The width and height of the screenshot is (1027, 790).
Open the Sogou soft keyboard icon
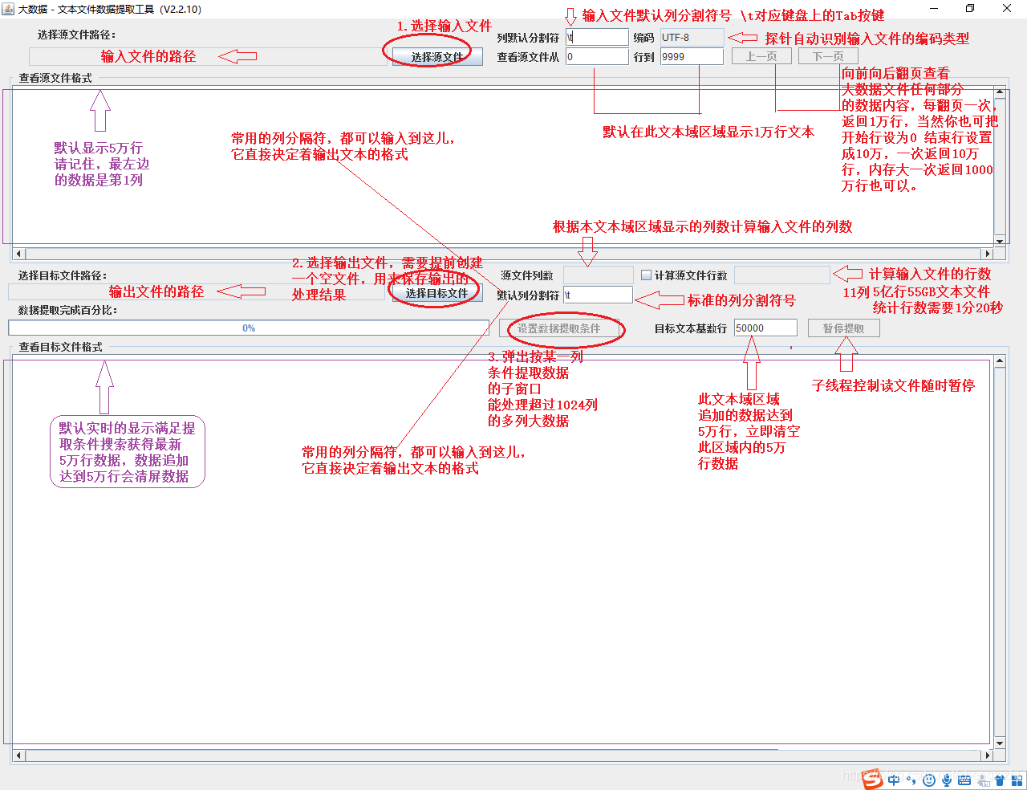964,780
